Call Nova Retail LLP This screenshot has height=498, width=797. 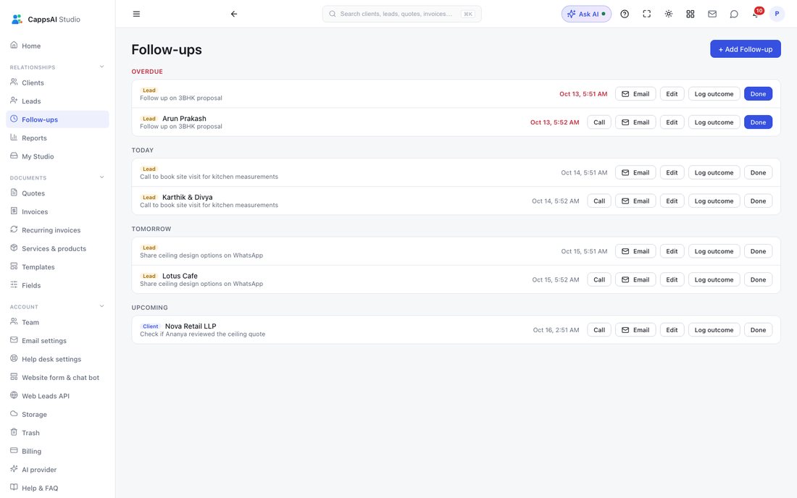coord(599,330)
